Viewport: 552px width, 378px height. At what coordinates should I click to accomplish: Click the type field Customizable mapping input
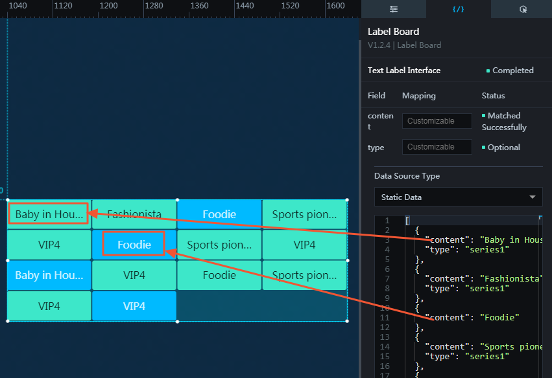pos(437,147)
